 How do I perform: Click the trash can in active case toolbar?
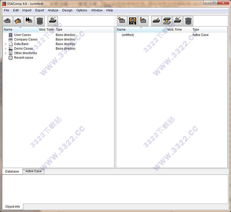coord(188,21)
